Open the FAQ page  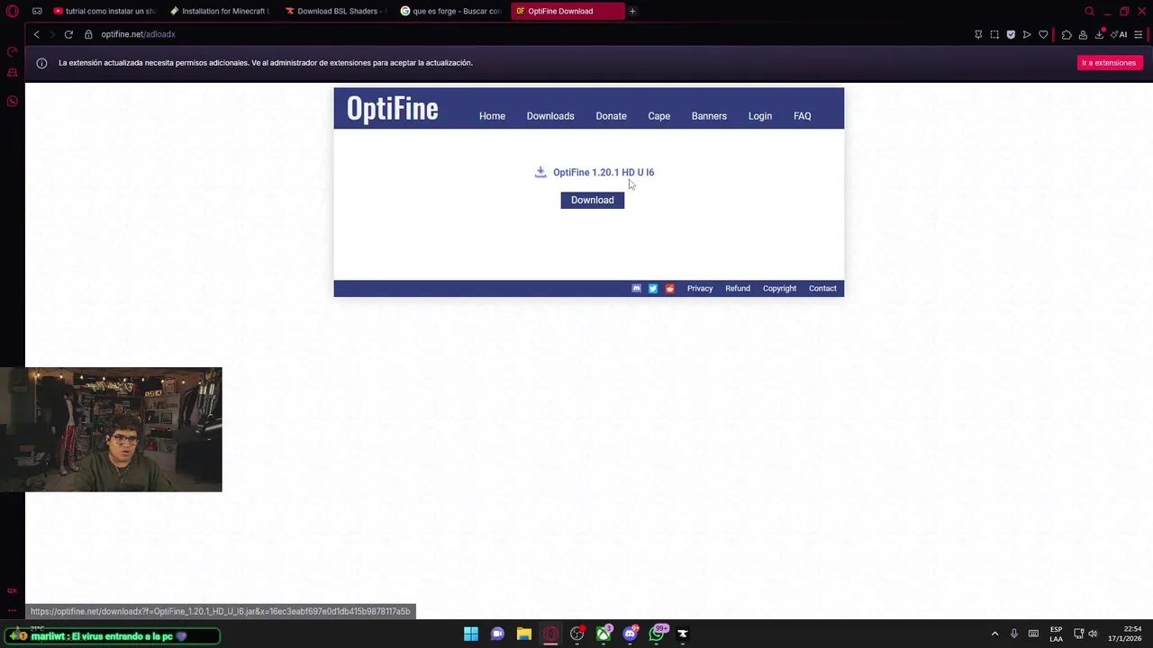point(802,116)
